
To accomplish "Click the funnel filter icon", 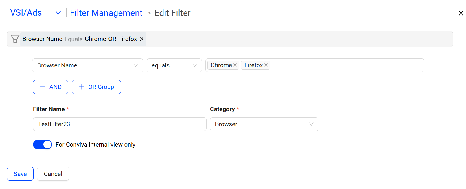I will (x=15, y=39).
